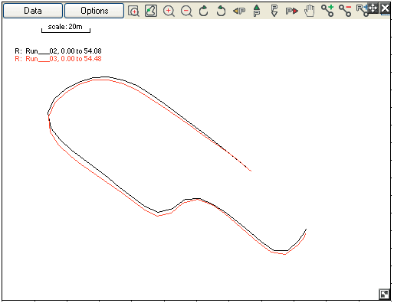This screenshot has width=394, height=303.
Task: Click the add node green plus icon
Action: (327, 11)
